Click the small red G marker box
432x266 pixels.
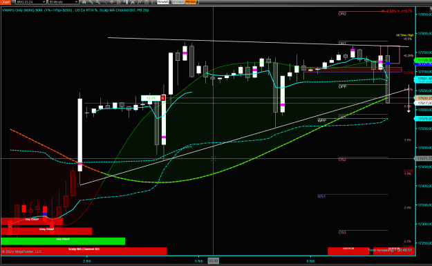(163, 98)
